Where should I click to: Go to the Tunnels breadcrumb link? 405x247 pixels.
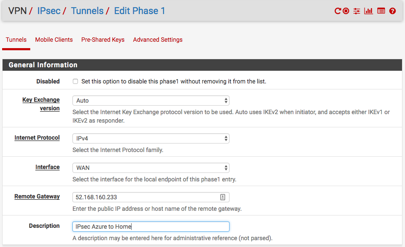pyautogui.click(x=87, y=11)
